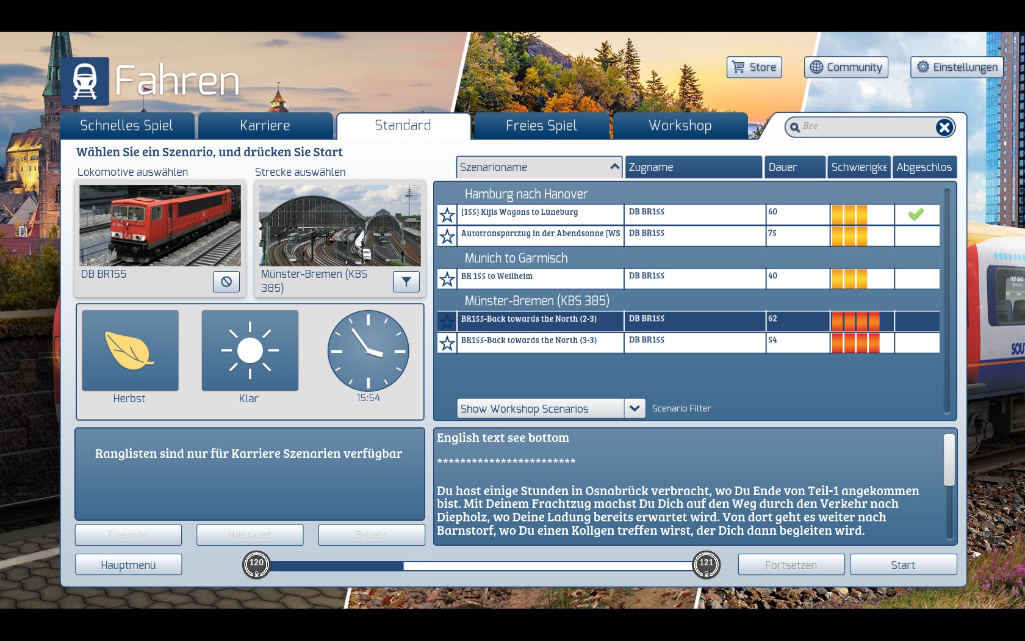Viewport: 1025px width, 641px height.
Task: Sort by Abgeschlossen column header
Action: click(x=924, y=167)
